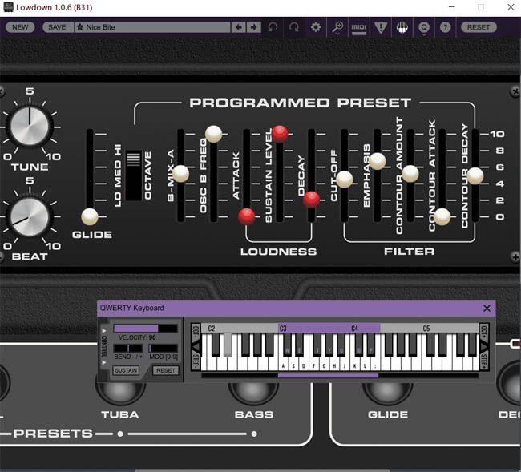Click the TUNE knob
521x472 pixels.
coord(30,126)
